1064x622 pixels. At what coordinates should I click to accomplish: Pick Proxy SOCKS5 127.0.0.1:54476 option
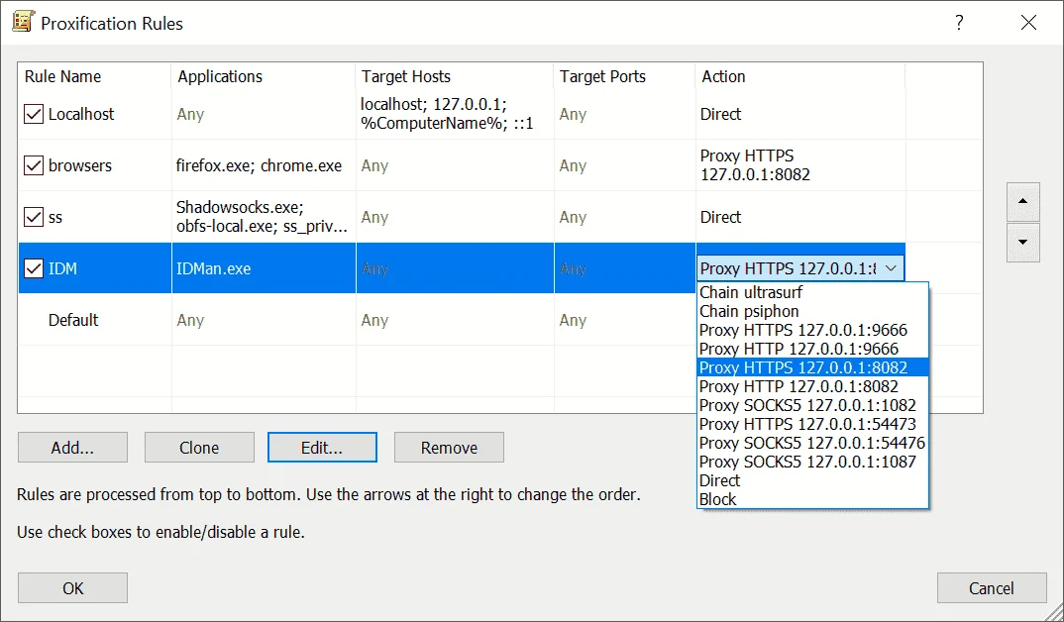(812, 443)
